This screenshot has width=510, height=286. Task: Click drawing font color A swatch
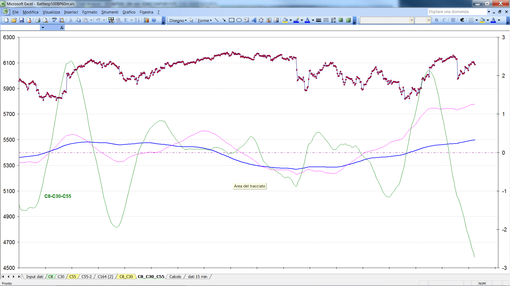[307, 20]
